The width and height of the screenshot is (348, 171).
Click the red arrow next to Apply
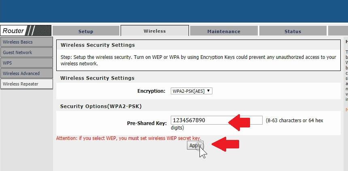point(225,144)
